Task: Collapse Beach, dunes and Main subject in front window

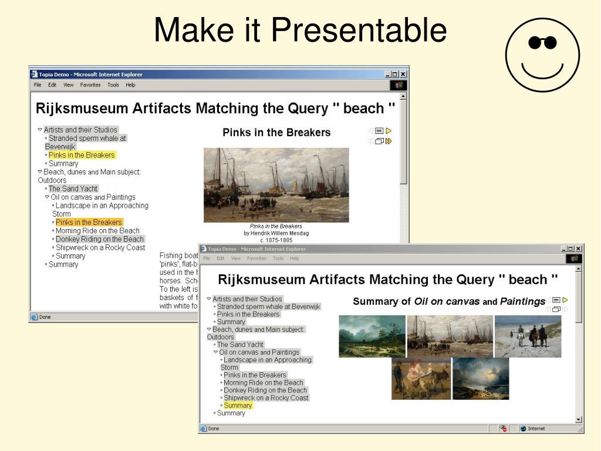Action: click(x=209, y=329)
